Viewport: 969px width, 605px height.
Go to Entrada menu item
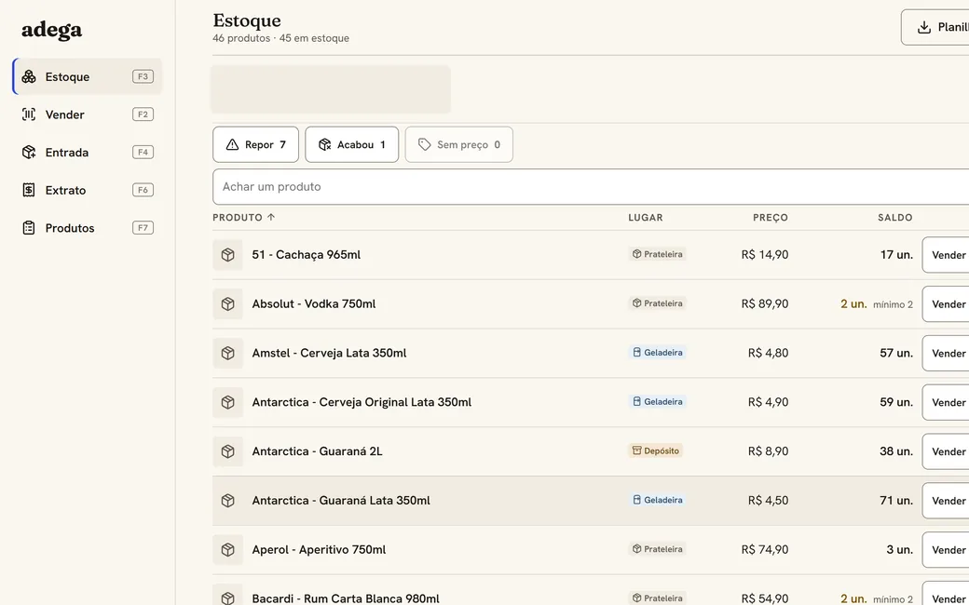click(88, 152)
